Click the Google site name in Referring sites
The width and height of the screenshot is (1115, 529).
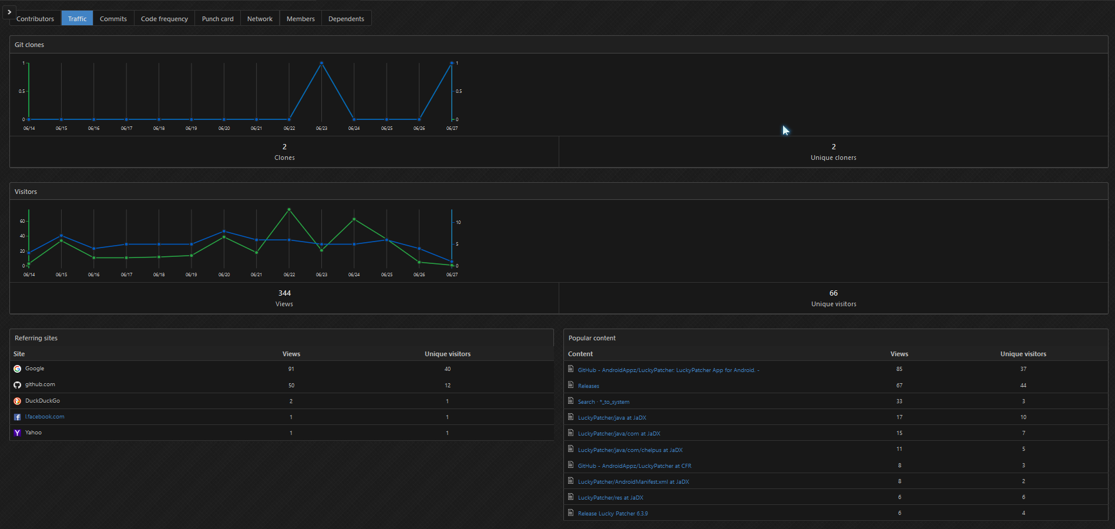tap(35, 369)
